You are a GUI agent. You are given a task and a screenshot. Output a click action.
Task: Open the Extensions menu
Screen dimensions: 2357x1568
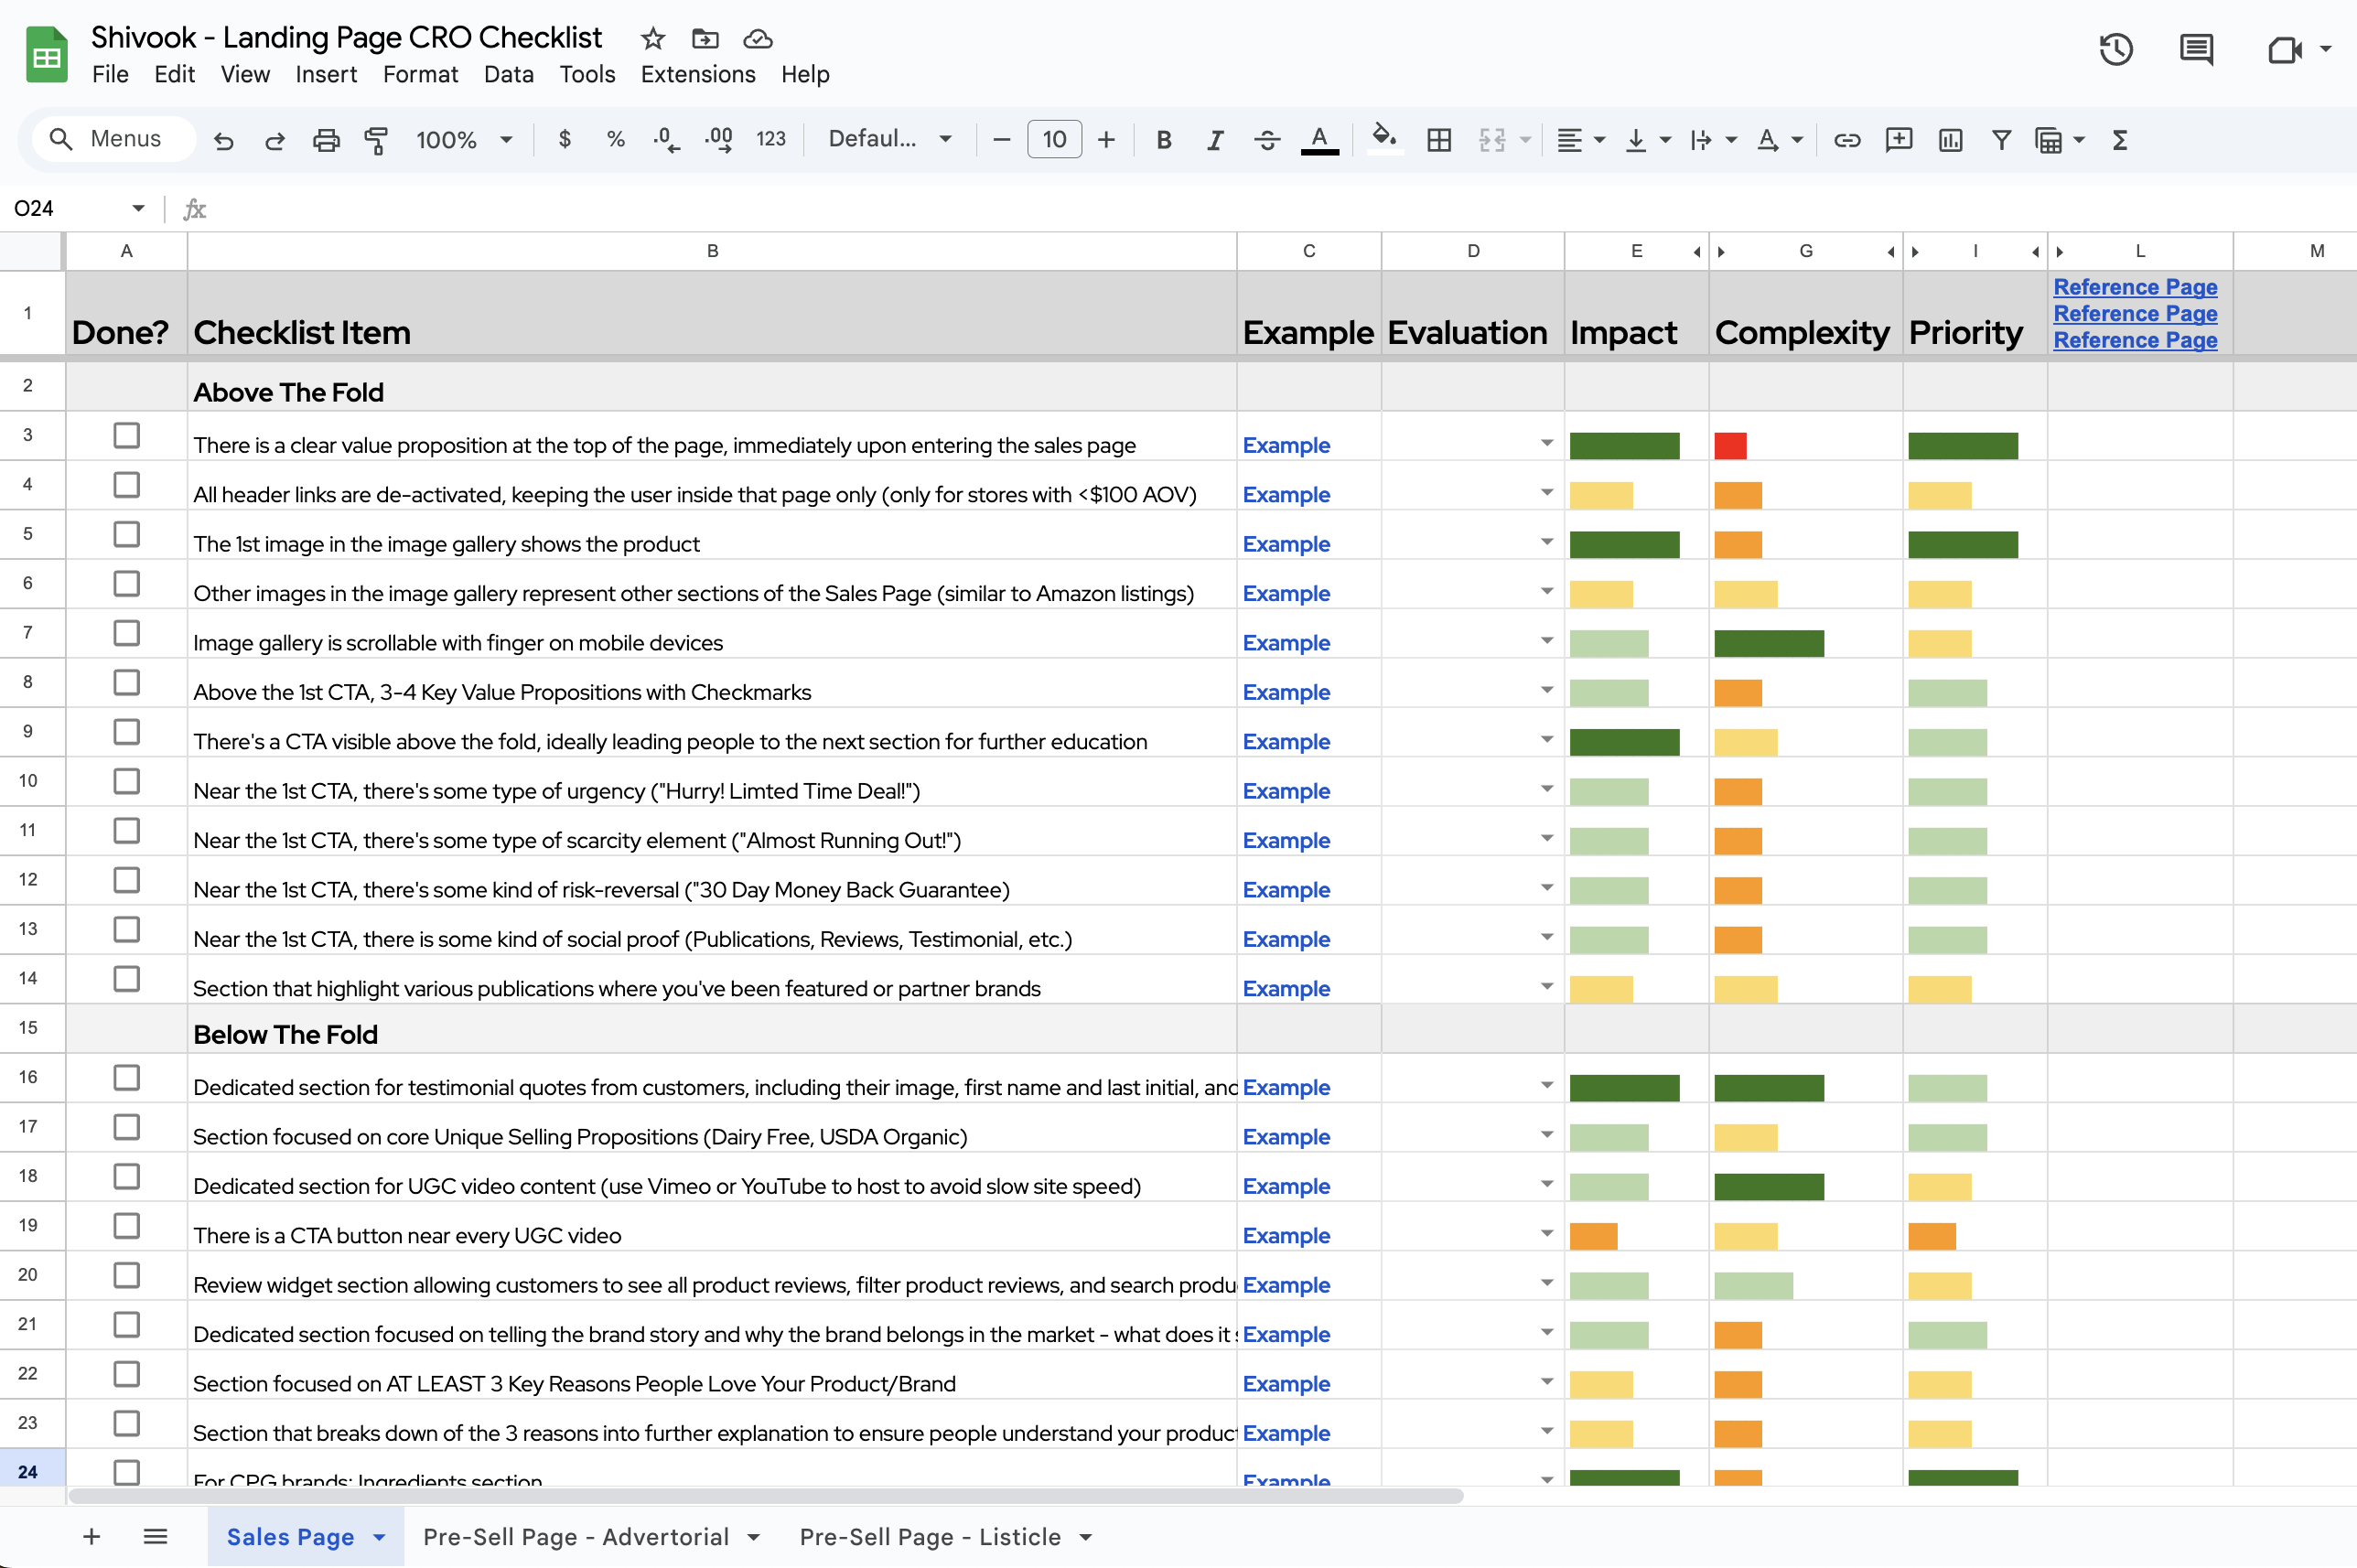pyautogui.click(x=697, y=74)
